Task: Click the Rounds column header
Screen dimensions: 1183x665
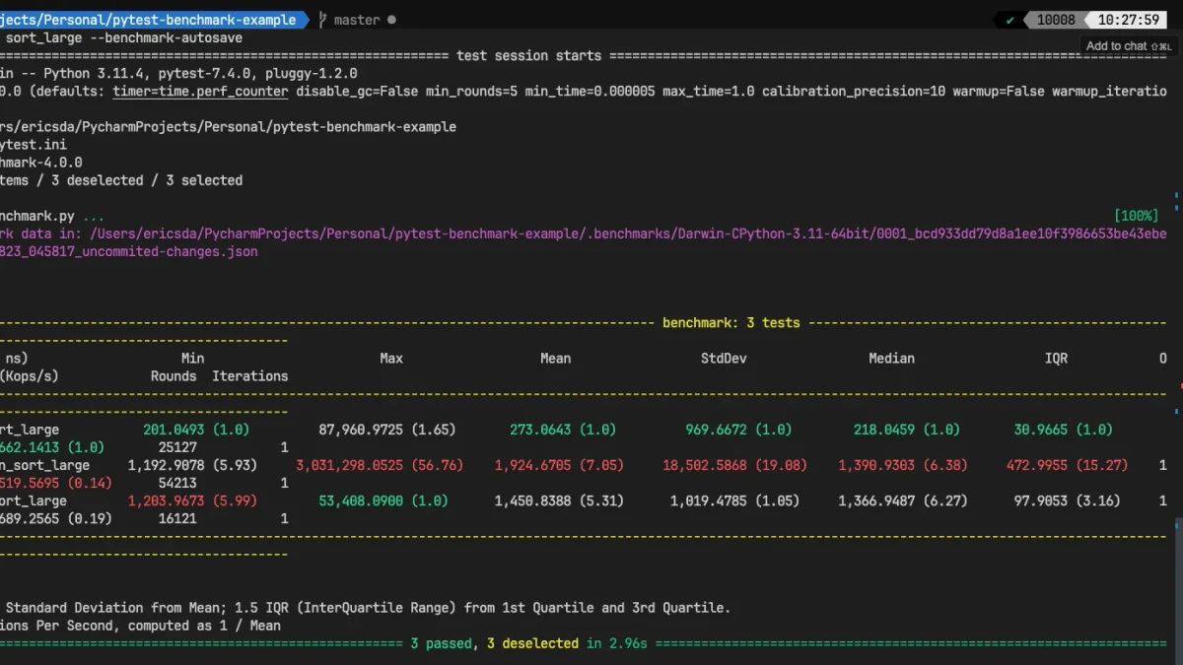Action: tap(174, 375)
